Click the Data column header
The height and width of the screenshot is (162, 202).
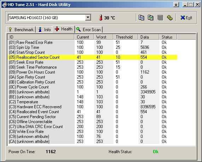tap(149, 37)
